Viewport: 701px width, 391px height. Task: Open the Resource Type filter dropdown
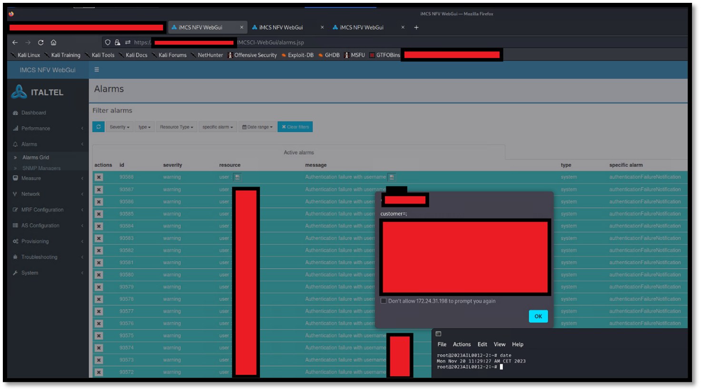click(177, 127)
